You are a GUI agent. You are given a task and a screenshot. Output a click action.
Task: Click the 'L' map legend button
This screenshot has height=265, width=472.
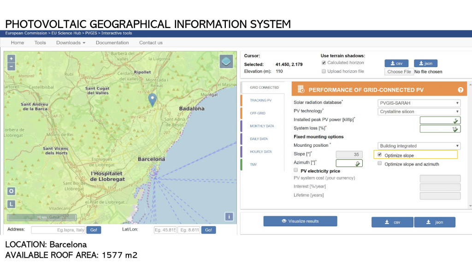(12, 204)
